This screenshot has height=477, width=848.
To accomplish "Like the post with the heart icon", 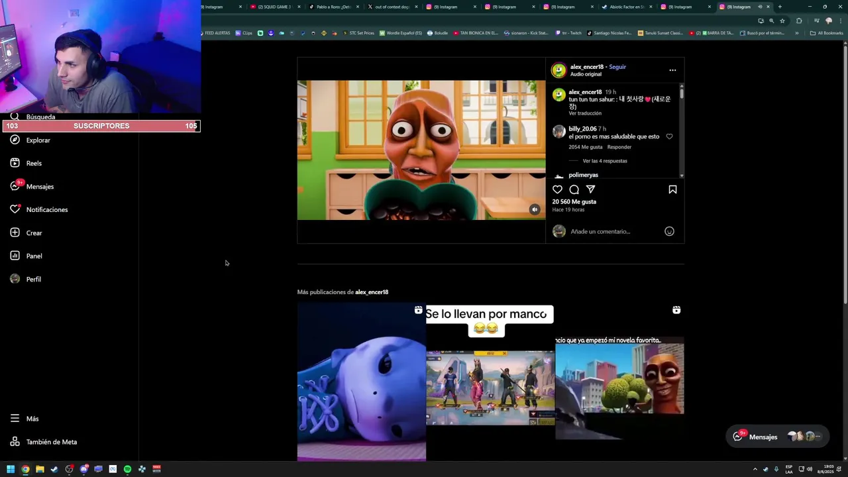I will coord(557,189).
